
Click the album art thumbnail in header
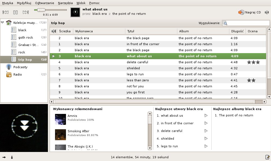75,12
